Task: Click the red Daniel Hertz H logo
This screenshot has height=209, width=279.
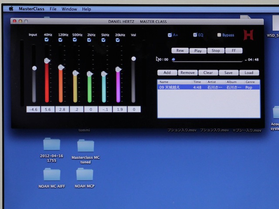Action: [248, 35]
